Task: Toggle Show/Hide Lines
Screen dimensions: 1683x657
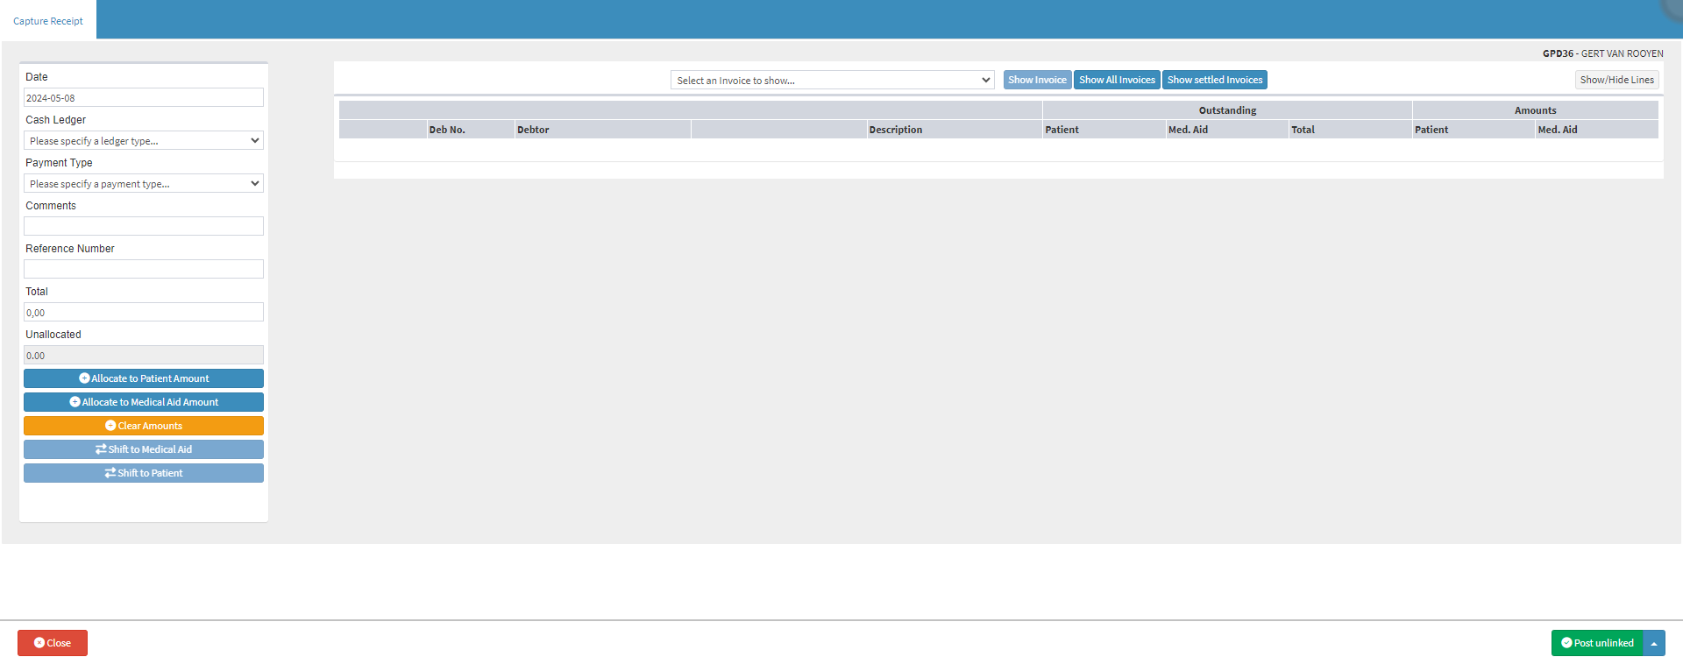Action: [x=1616, y=80]
